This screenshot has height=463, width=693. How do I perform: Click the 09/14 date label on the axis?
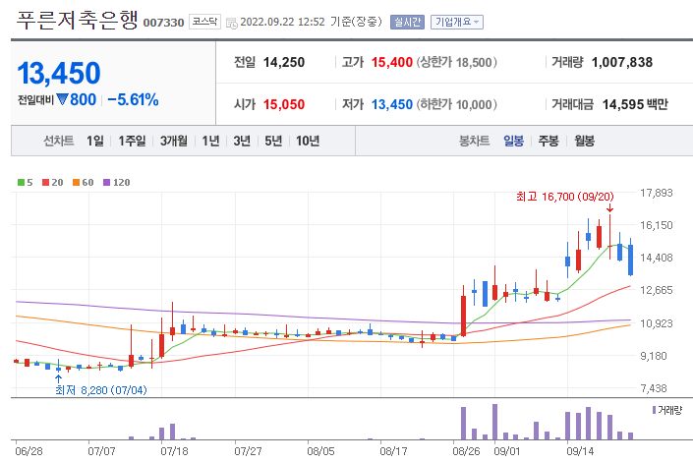[580, 451]
